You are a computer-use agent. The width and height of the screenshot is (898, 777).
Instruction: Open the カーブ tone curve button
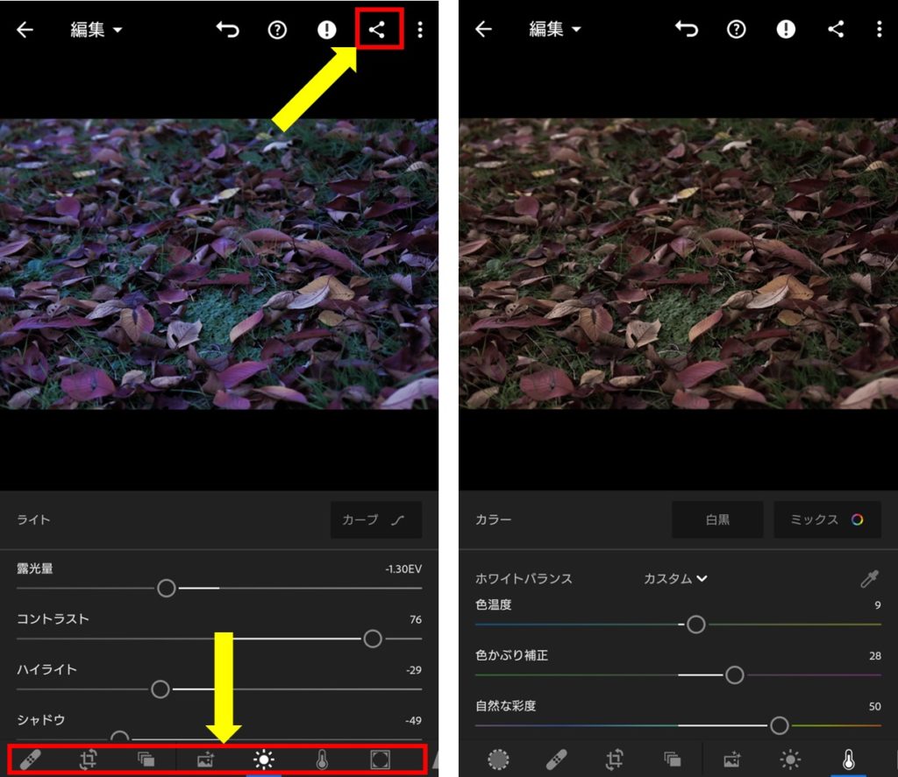[375, 519]
